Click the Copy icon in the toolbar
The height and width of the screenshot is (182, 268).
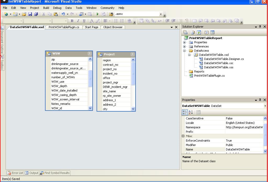[x=49, y=14]
